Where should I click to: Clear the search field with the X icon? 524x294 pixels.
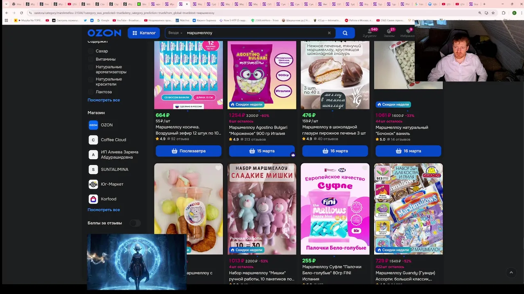329,33
